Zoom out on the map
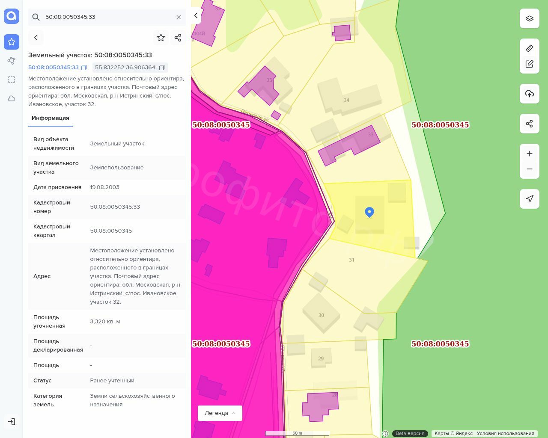Screen dimensions: 548x438 tap(530, 169)
